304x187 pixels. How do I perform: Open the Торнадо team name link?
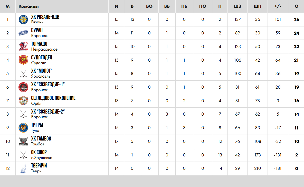[39, 44]
